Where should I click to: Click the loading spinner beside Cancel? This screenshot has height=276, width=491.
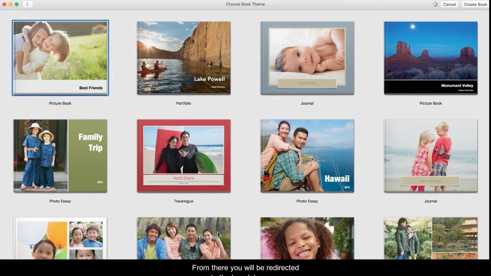point(435,5)
